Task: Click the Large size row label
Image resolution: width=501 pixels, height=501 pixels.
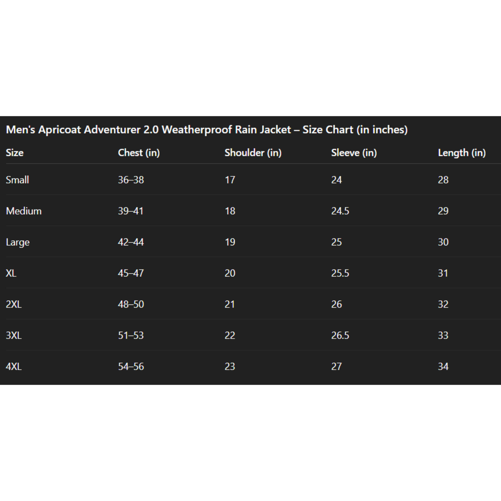Action: tap(18, 242)
